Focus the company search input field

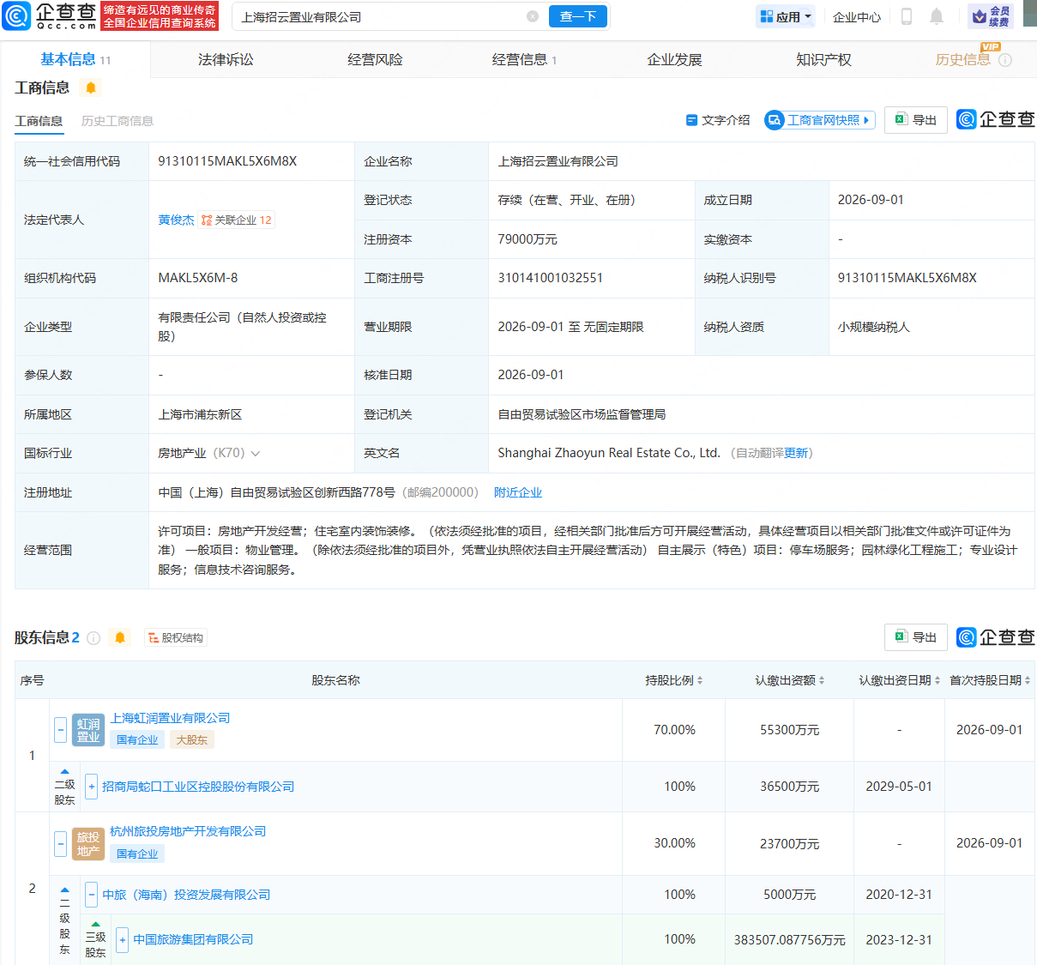point(377,16)
